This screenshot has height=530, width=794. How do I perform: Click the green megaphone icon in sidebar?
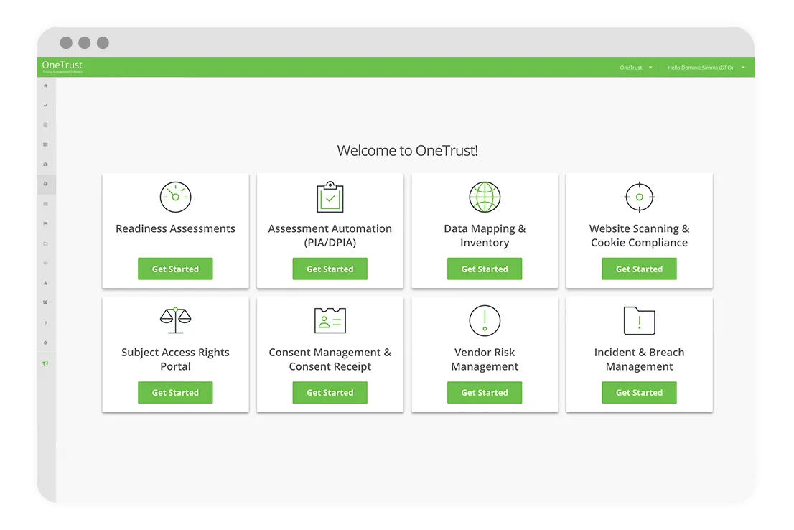tap(45, 363)
